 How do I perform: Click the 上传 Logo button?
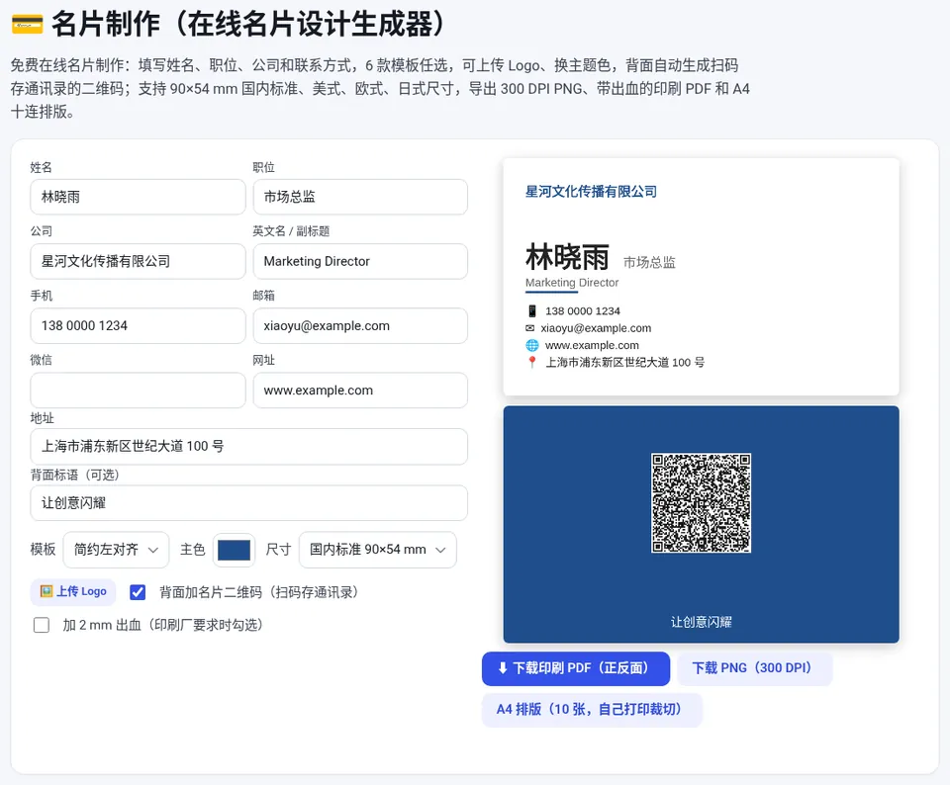pyautogui.click(x=72, y=591)
